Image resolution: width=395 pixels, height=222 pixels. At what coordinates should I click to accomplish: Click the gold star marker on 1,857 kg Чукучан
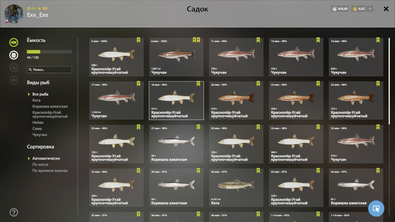[x=198, y=40]
